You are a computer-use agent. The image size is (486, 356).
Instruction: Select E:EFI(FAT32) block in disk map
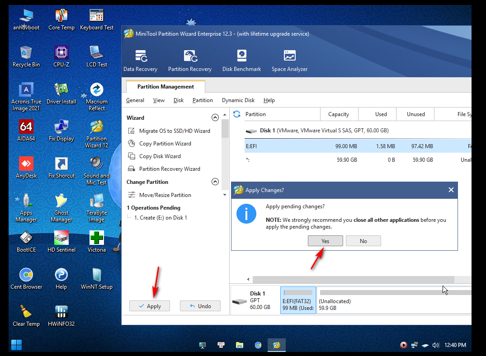[x=298, y=300]
